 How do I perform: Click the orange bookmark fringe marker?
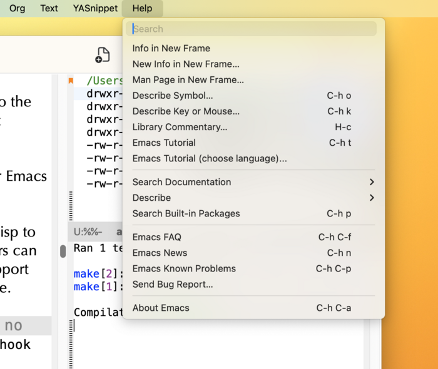click(71, 81)
